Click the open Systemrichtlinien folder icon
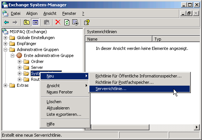Viewport: 202px width, 140px height. pyautogui.click(x=26, y=73)
